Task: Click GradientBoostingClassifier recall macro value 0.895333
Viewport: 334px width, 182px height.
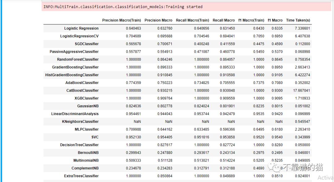Action: (x=227, y=67)
